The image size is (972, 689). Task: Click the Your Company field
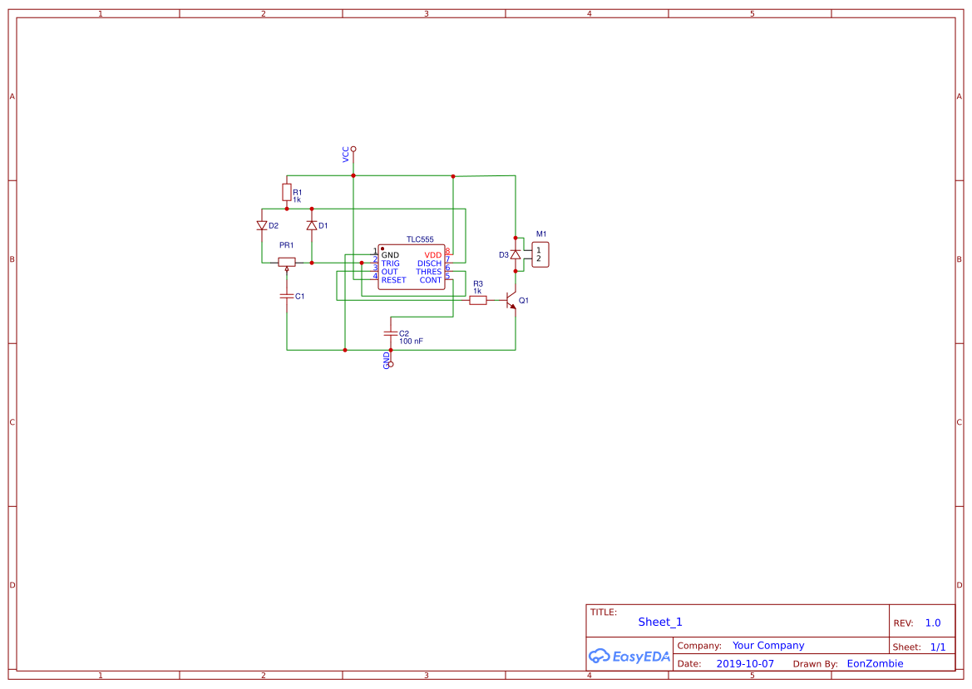pyautogui.click(x=767, y=645)
